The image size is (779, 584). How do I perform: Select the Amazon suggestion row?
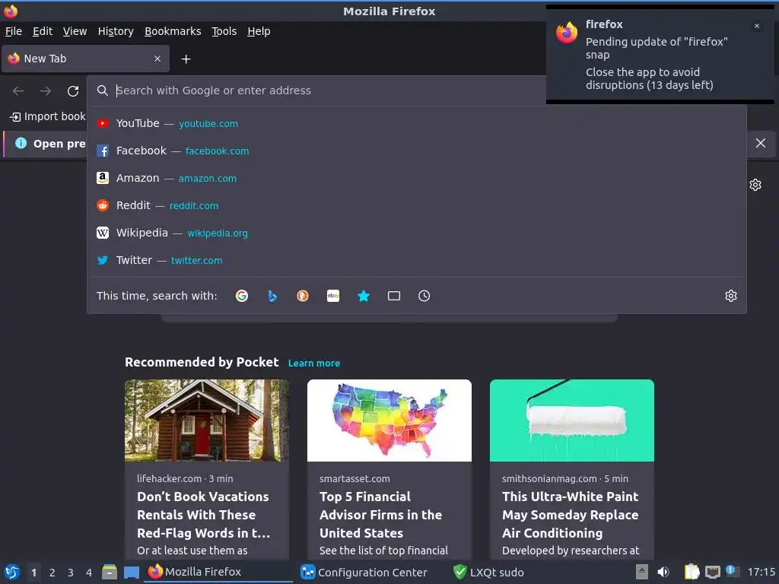coord(417,178)
